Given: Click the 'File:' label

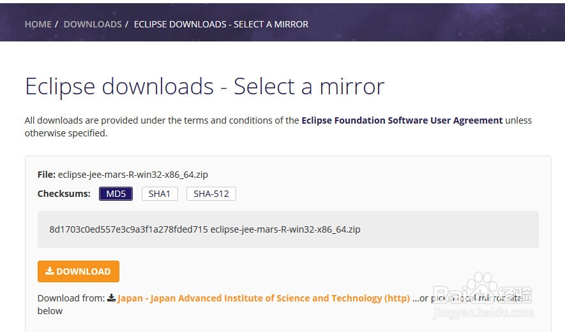Looking at the screenshot, I should coord(47,174).
